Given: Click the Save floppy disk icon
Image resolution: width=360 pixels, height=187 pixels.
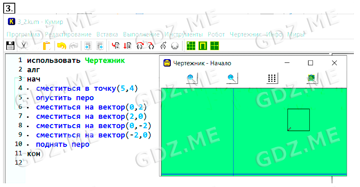Looking at the screenshot, I should coord(10,46).
